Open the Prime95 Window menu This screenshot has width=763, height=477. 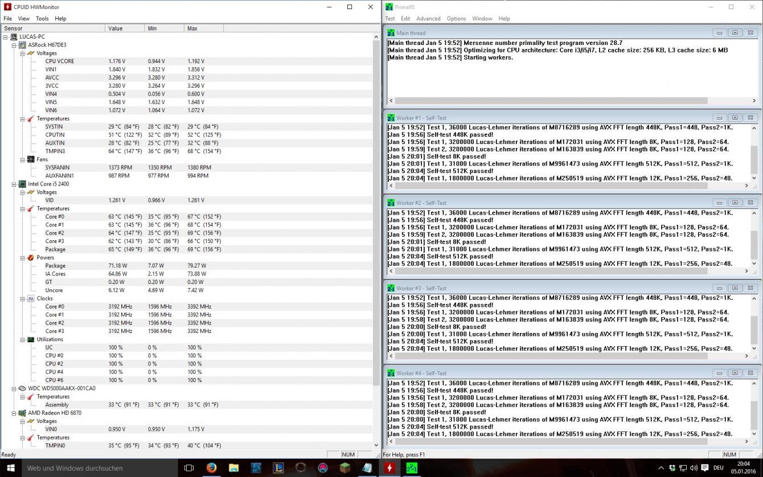pos(482,18)
